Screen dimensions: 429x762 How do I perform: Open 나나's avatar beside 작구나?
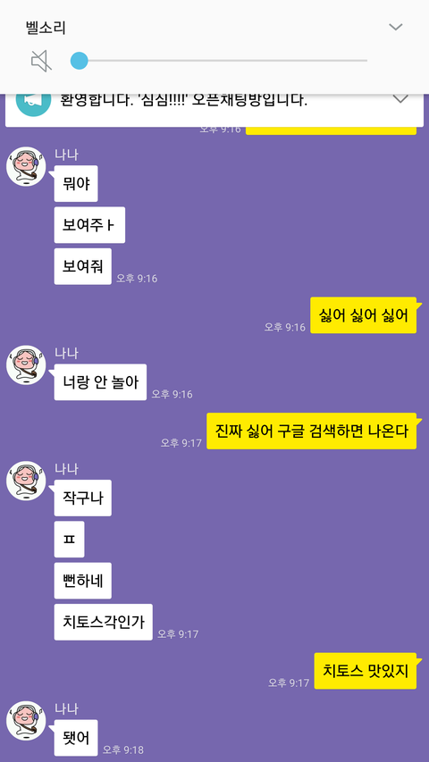click(26, 481)
